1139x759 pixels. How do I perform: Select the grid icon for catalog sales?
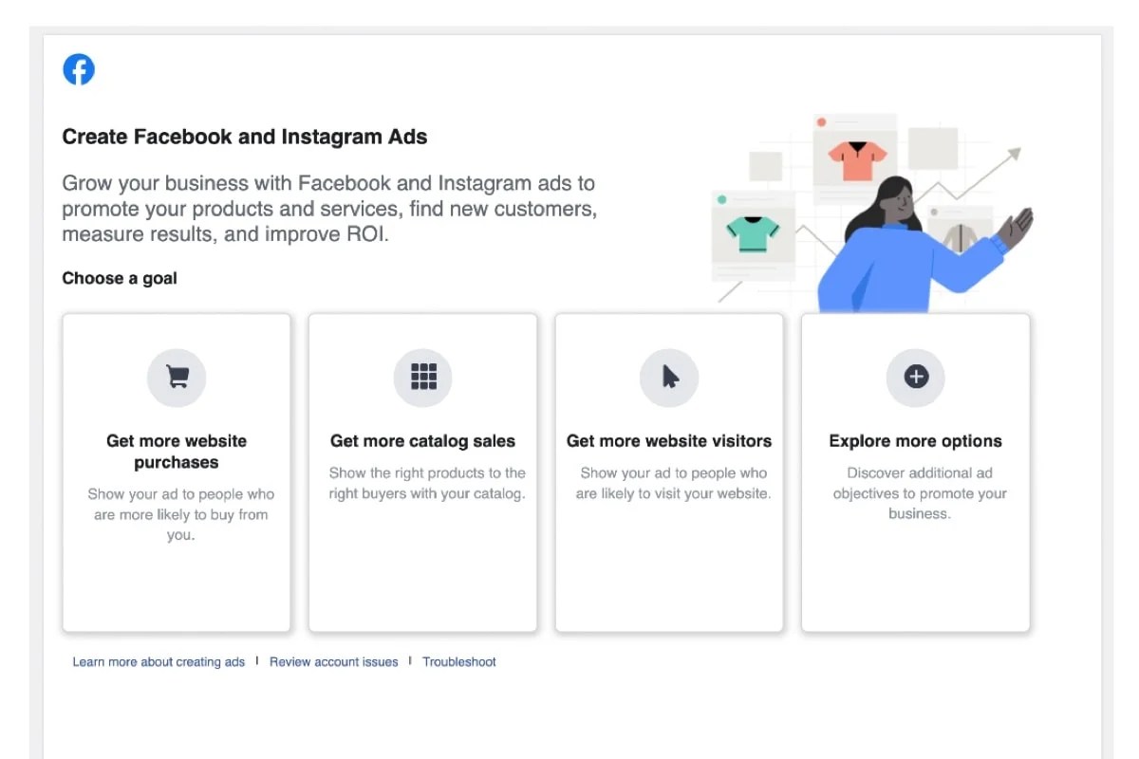pyautogui.click(x=422, y=377)
